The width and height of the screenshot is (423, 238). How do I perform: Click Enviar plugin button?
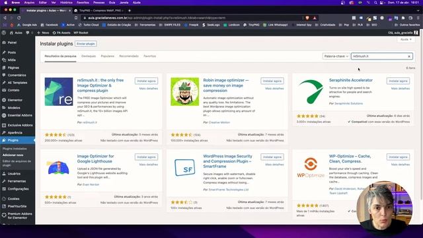(x=86, y=44)
